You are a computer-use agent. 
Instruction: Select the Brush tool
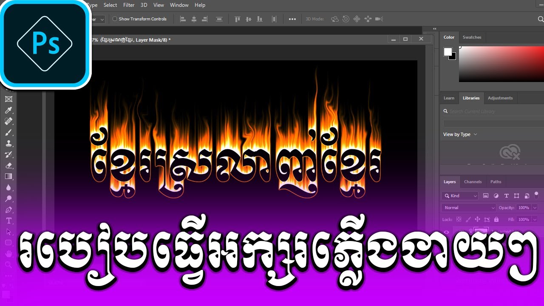pos(8,132)
